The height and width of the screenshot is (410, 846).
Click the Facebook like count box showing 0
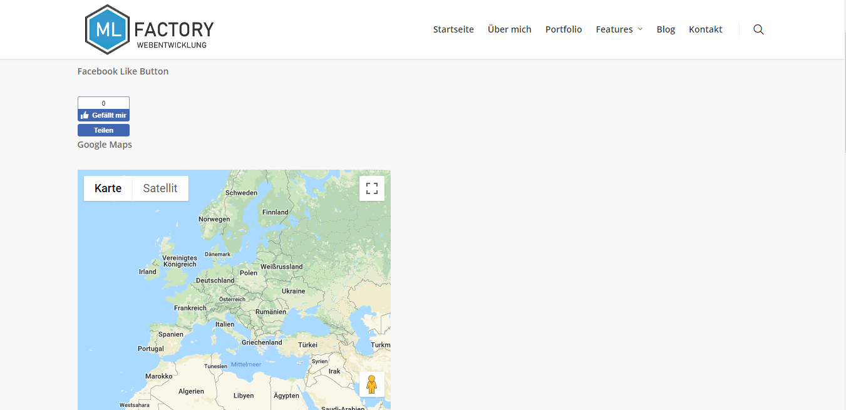[103, 103]
